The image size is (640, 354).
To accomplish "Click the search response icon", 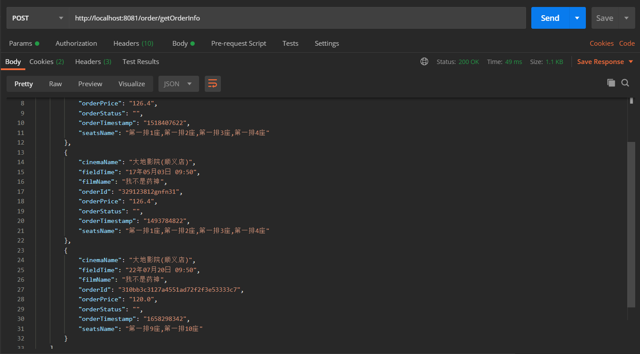I will point(625,83).
